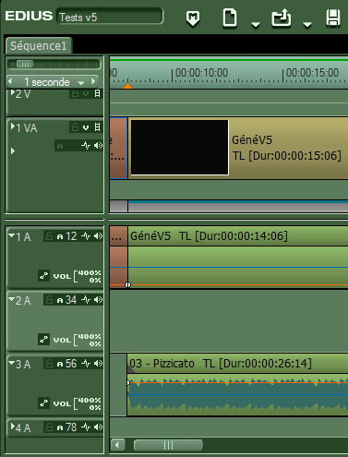Toggle the lock on track 1 A
The width and height of the screenshot is (348, 457).
tap(49, 236)
